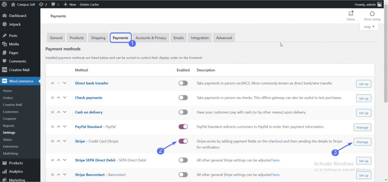Enable the Stripe Bancontact toggle
This screenshot has width=388, height=182.
(x=183, y=174)
